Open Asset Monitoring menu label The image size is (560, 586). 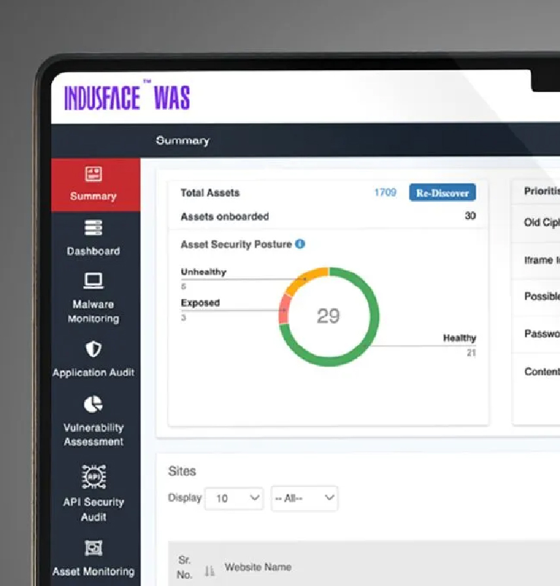coord(94,572)
